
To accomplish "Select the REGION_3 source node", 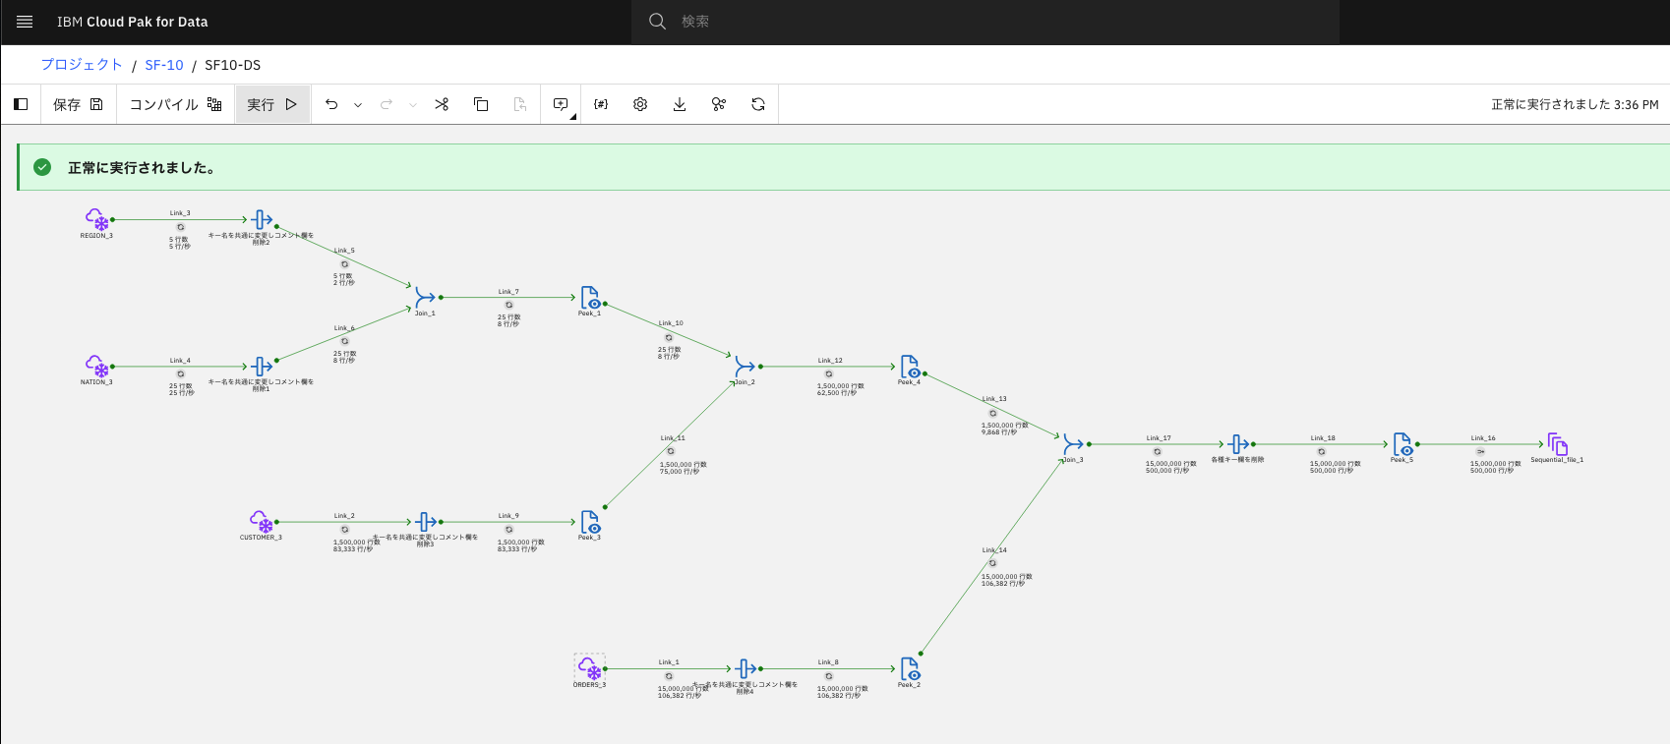I will tap(96, 219).
